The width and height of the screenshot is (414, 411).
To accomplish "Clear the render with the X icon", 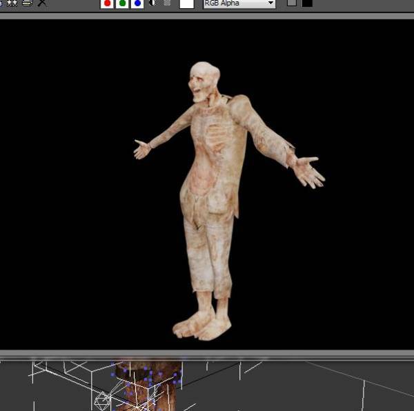I will (x=42, y=3).
